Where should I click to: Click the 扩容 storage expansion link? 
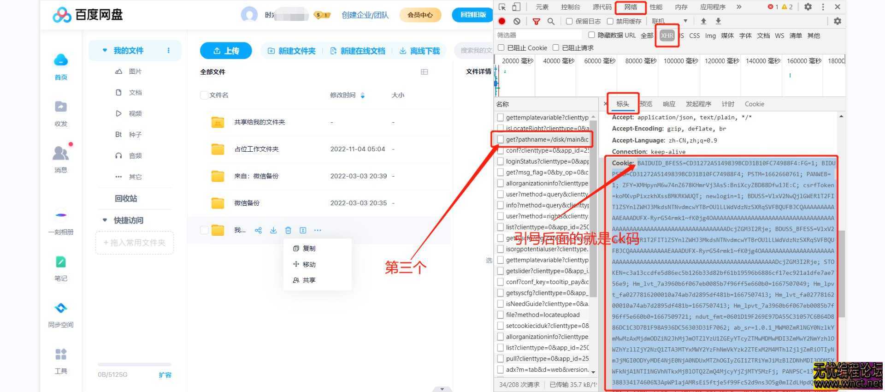[x=165, y=375]
